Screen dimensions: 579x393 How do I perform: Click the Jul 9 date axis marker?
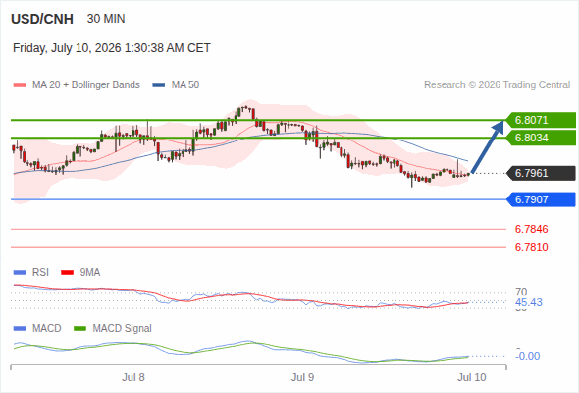pos(302,377)
